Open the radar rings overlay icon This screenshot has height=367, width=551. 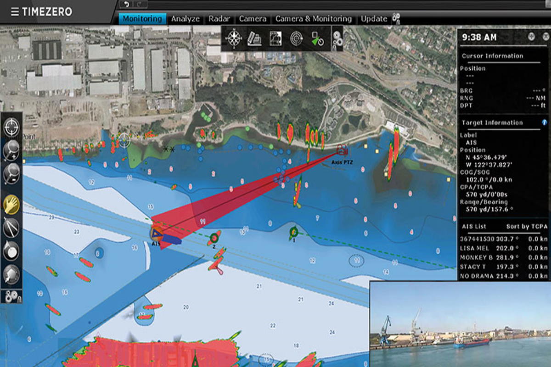[296, 39]
